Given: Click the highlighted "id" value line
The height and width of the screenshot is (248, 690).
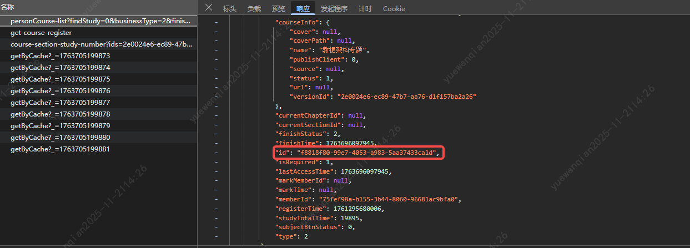Looking at the screenshot, I should coord(358,153).
